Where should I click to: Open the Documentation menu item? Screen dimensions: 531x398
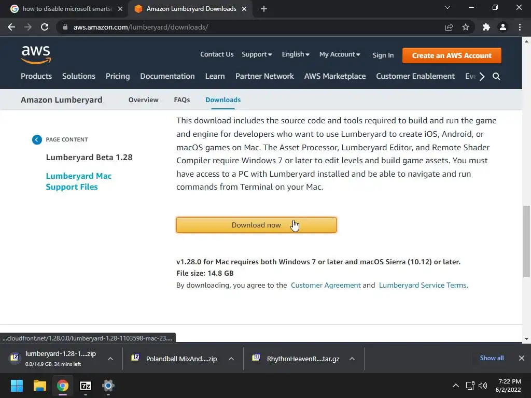(167, 76)
